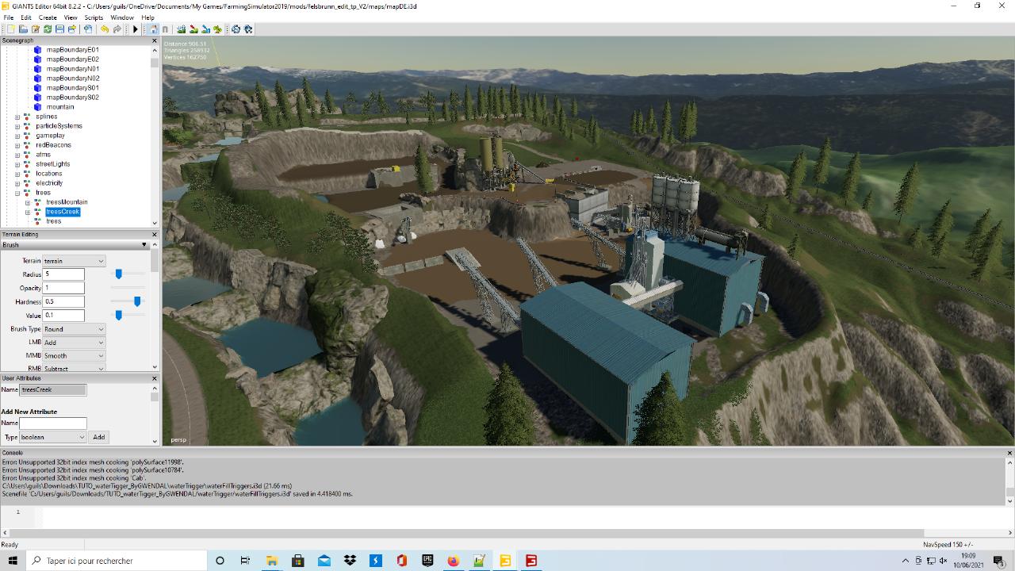Open red GIANTS app taskbar icon

tap(531, 561)
